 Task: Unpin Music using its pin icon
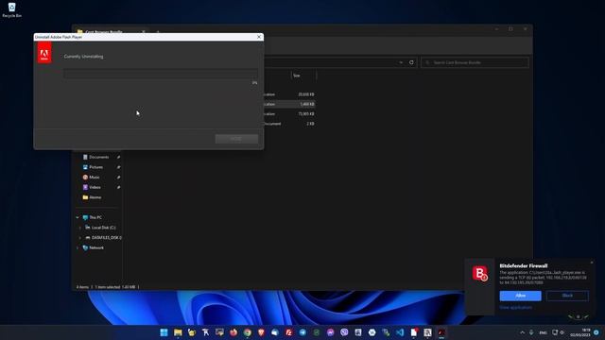[x=118, y=178]
